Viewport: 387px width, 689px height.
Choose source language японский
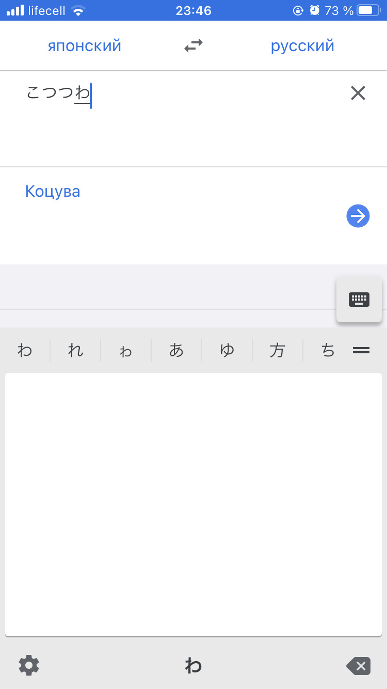[x=85, y=46]
